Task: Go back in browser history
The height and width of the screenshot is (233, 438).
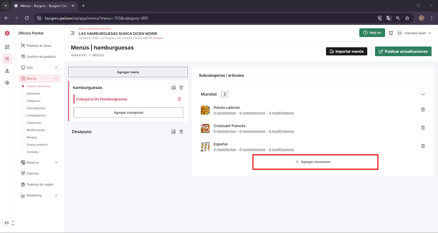Action: pyautogui.click(x=6, y=18)
